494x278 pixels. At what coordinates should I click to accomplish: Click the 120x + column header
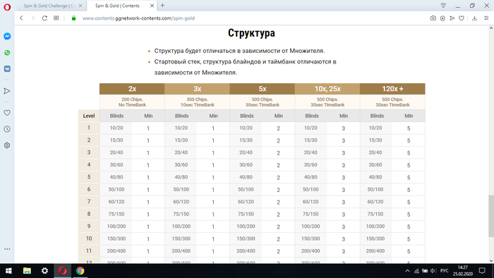click(392, 89)
